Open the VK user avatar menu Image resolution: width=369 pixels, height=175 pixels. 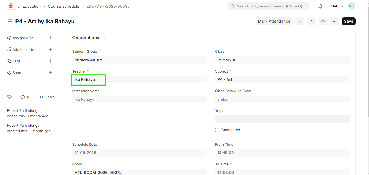click(351, 6)
